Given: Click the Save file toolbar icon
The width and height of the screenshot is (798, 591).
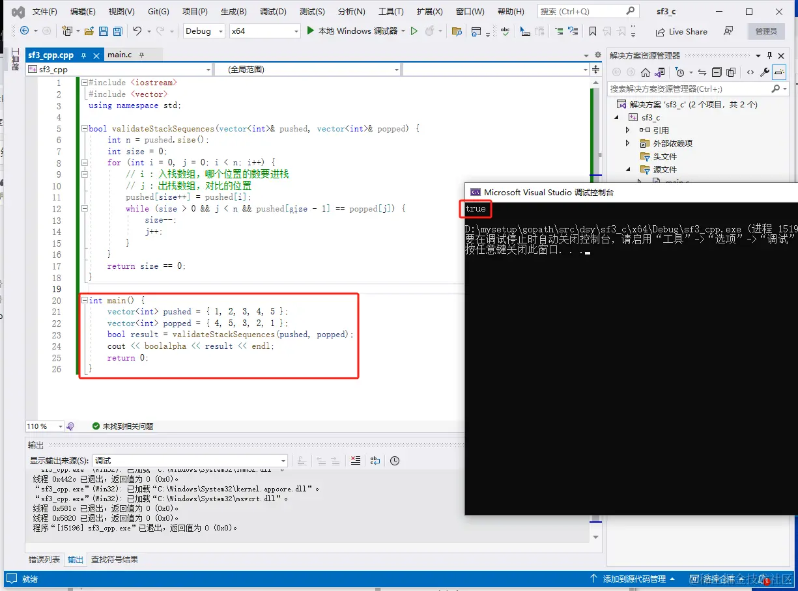Looking at the screenshot, I should (104, 31).
